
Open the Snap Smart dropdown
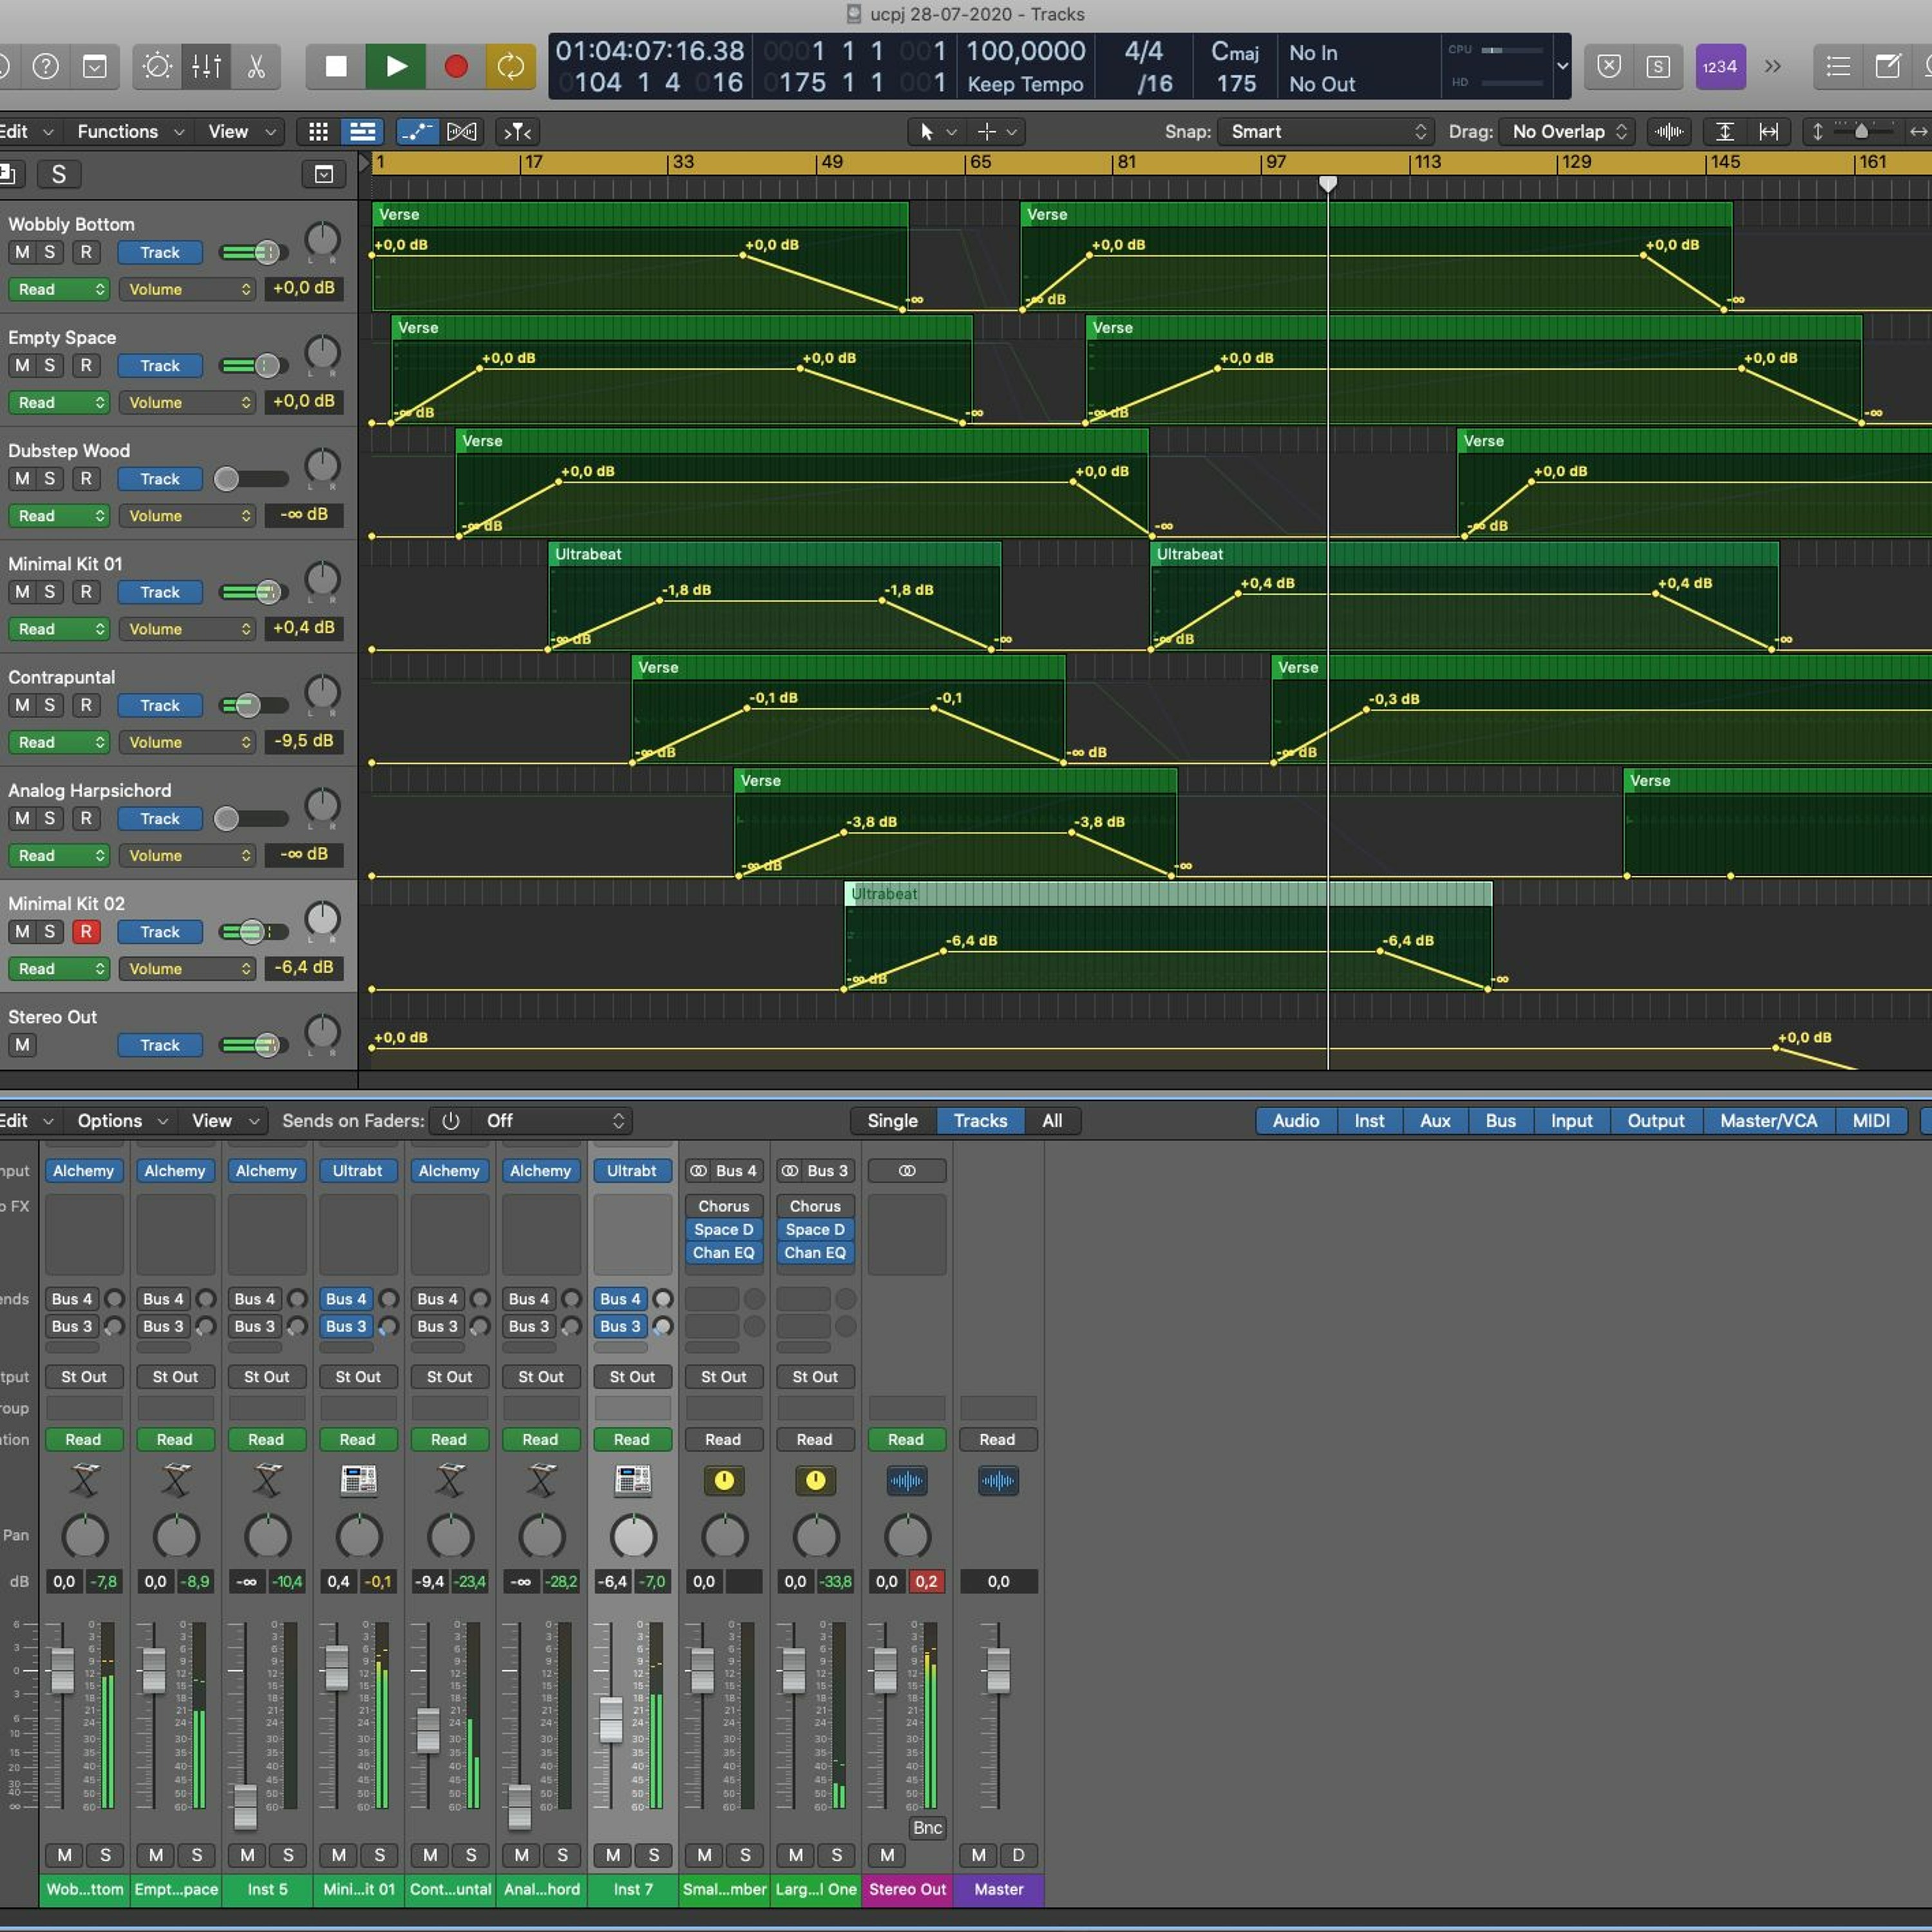[1325, 131]
